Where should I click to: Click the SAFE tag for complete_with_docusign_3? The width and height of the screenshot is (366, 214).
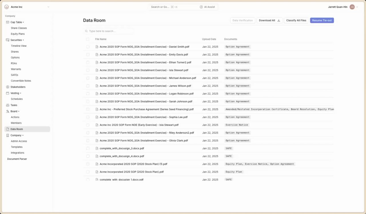[228, 148]
